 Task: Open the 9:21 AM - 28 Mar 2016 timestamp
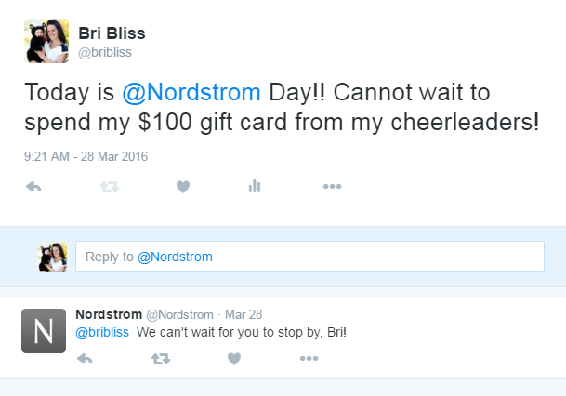tap(86, 156)
